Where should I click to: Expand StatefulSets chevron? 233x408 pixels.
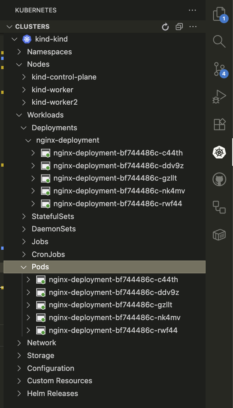coord(24,217)
